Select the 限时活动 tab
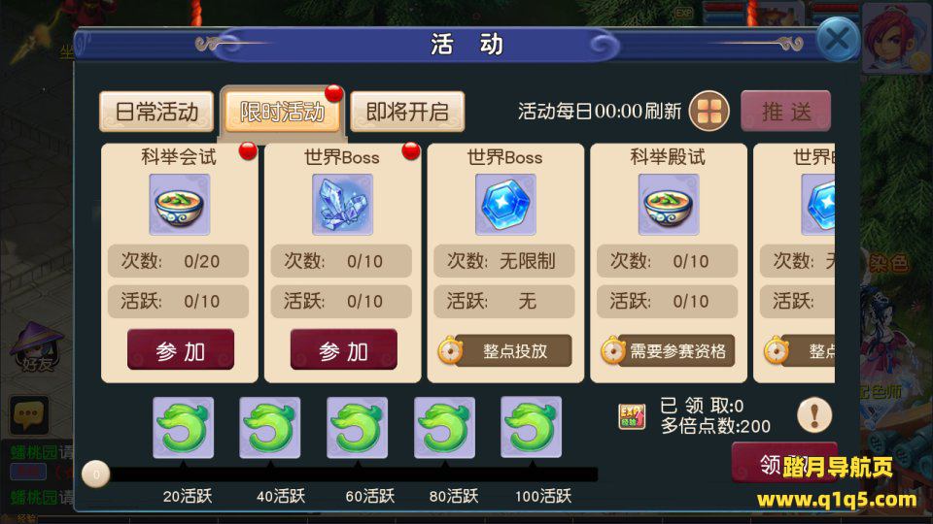Screen dimensions: 933x524 point(282,112)
